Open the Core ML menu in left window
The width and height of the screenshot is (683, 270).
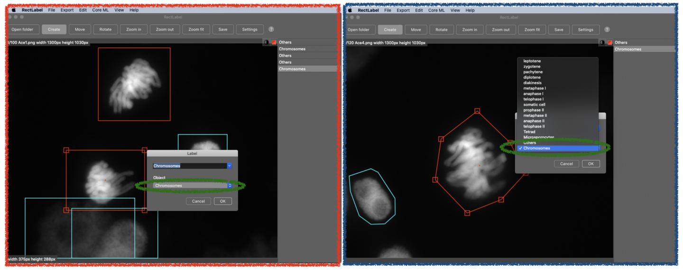[x=100, y=10]
